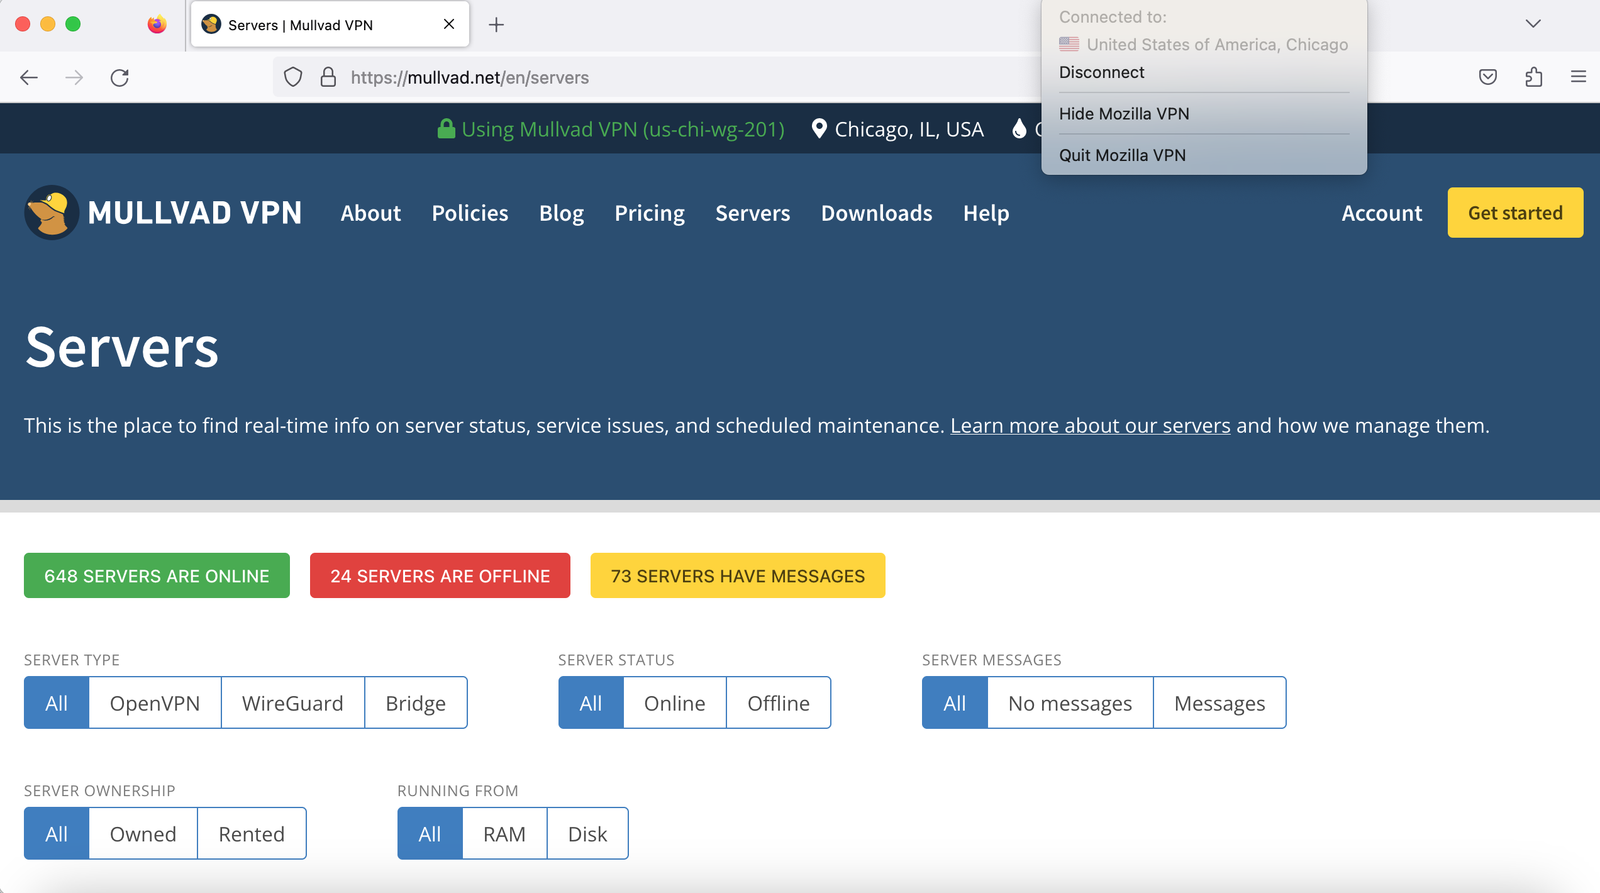This screenshot has height=893, width=1600.
Task: Click the location pin next to Chicago
Action: pos(818,128)
